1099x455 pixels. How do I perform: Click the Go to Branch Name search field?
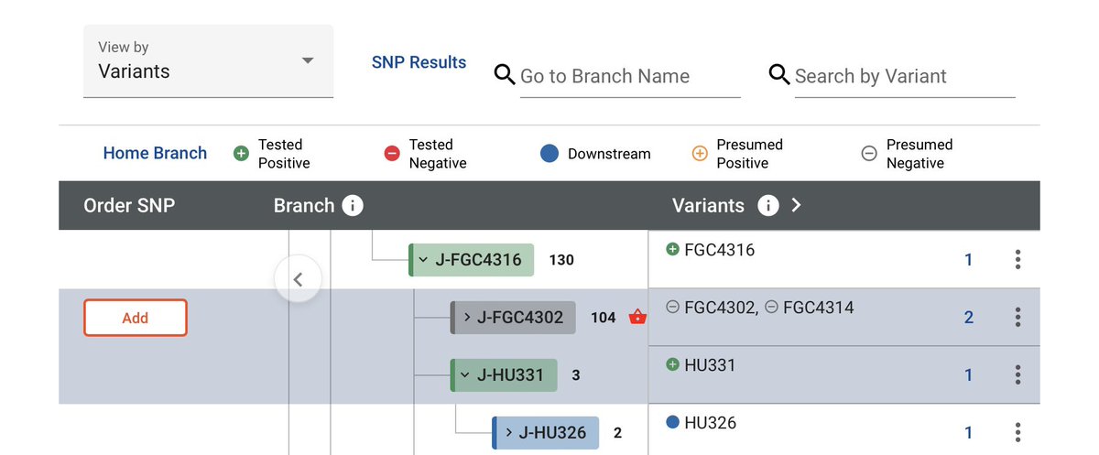(629, 76)
